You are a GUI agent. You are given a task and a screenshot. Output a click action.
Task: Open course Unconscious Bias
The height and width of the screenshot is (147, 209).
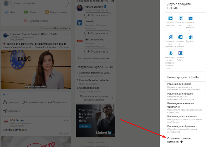tap(88, 88)
